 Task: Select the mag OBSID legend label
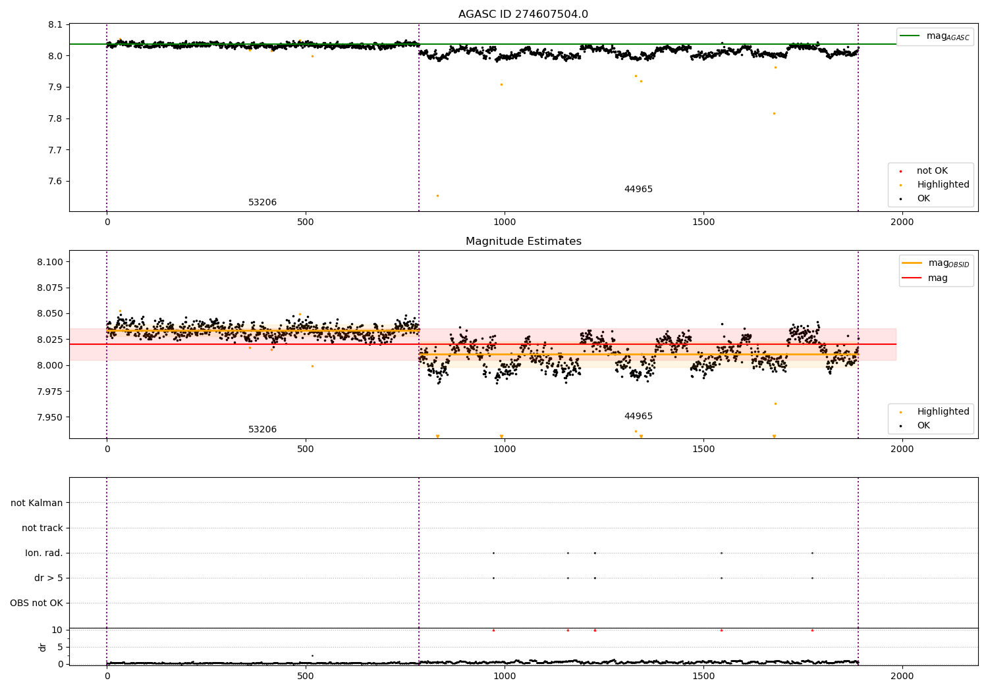949,263
